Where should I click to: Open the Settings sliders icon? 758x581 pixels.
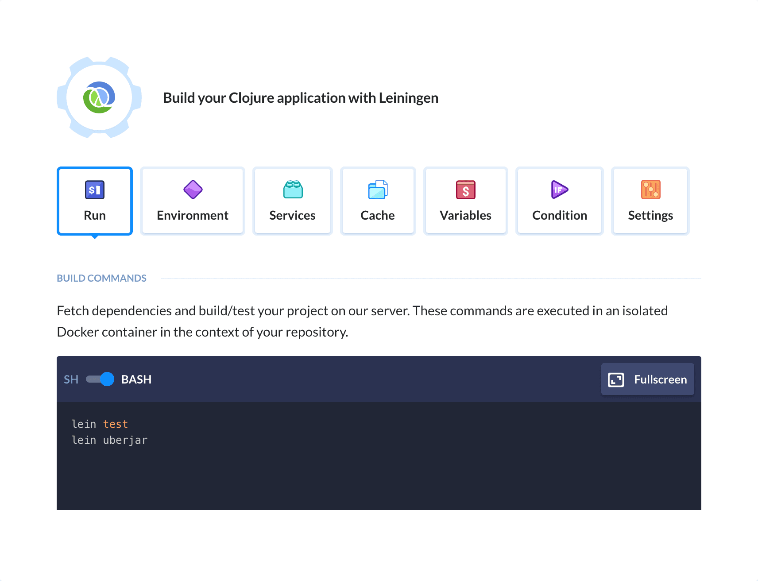[x=650, y=190]
